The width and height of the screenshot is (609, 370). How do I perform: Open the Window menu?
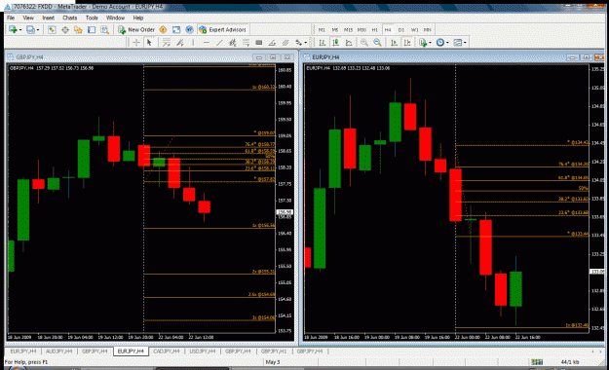click(115, 18)
